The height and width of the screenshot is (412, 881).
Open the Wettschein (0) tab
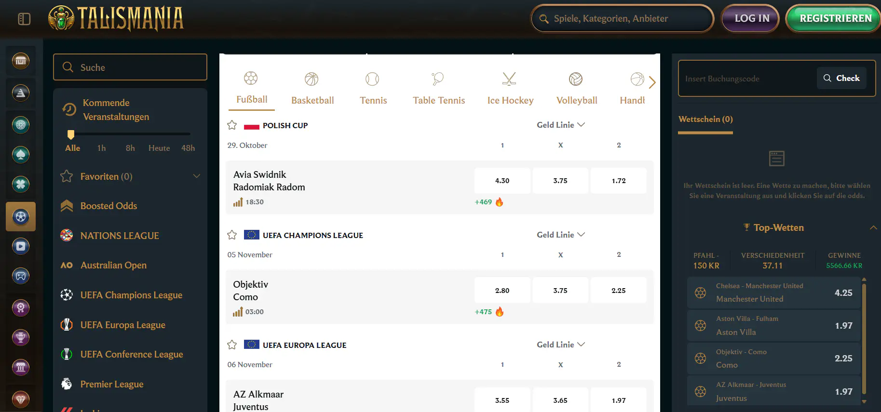point(705,120)
